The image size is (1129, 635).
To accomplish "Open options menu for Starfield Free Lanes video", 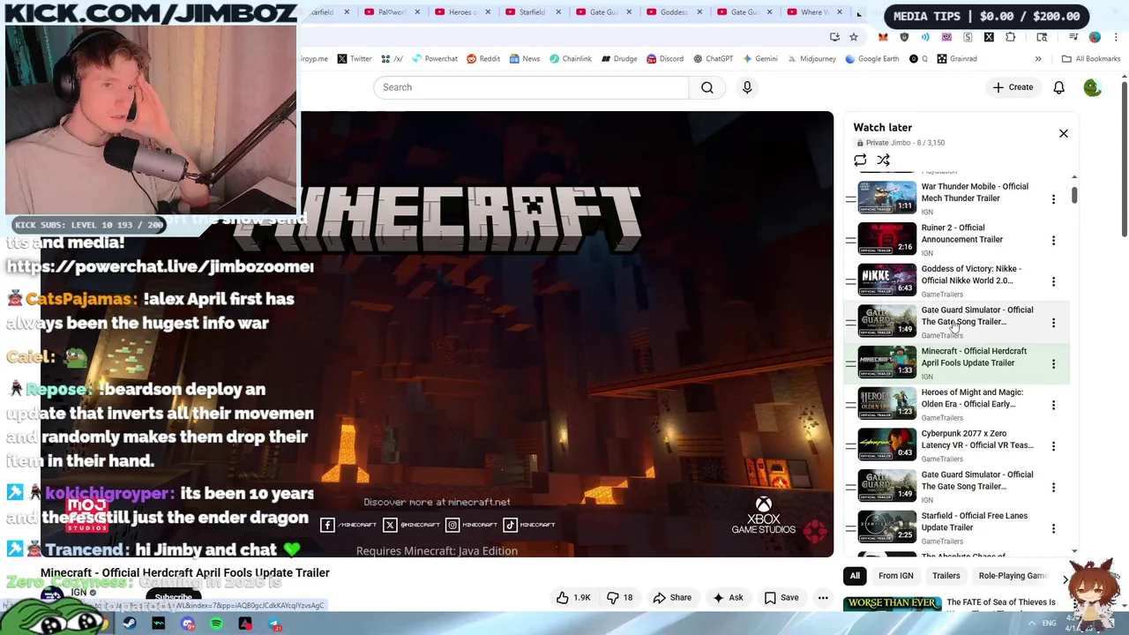I will [x=1053, y=528].
